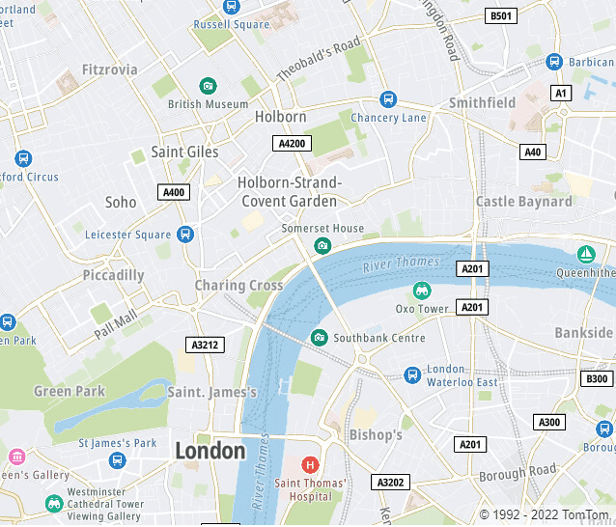This screenshot has height=527, width=616.
Task: Select the Barbican station icon
Action: tap(554, 62)
